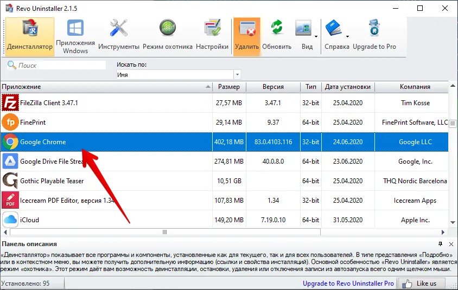Image resolution: width=458 pixels, height=290 pixels.
Task: Click the Удалить uninstall button
Action: tap(247, 36)
